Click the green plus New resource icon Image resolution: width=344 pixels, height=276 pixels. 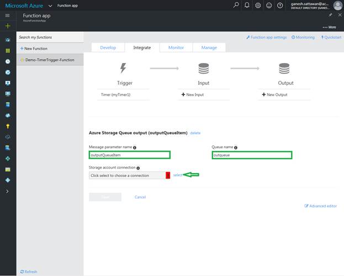pyautogui.click(x=8, y=26)
